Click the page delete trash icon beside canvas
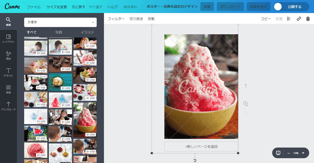Viewport: 314px width, 163px height. [x=246, y=113]
